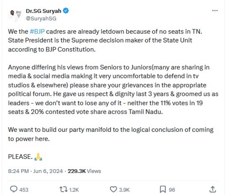Screen dimensions: 231x195
Task: Click the share upload arrow icon
Action: tap(213, 189)
